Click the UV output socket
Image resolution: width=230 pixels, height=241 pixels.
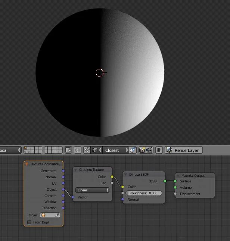point(63,183)
